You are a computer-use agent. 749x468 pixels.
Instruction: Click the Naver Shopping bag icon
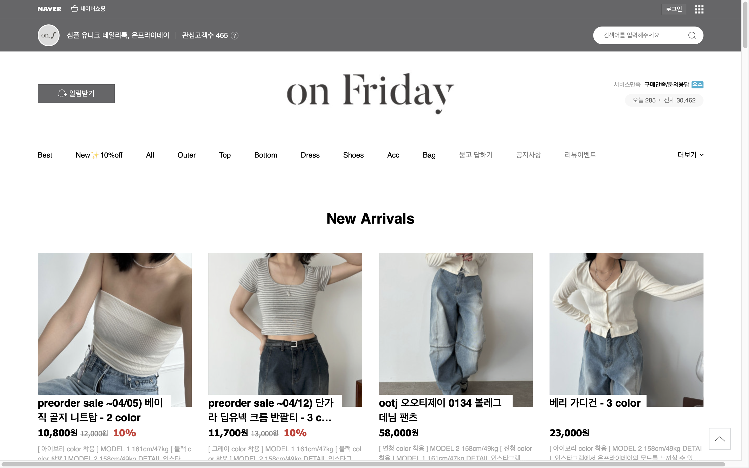point(74,9)
